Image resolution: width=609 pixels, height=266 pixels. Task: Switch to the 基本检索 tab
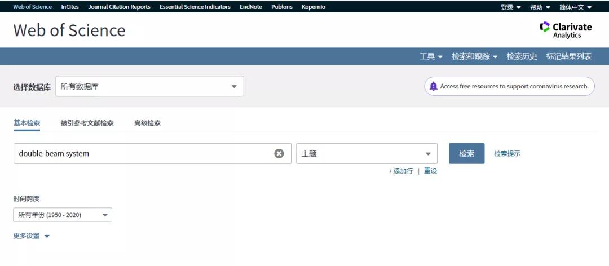pos(27,123)
